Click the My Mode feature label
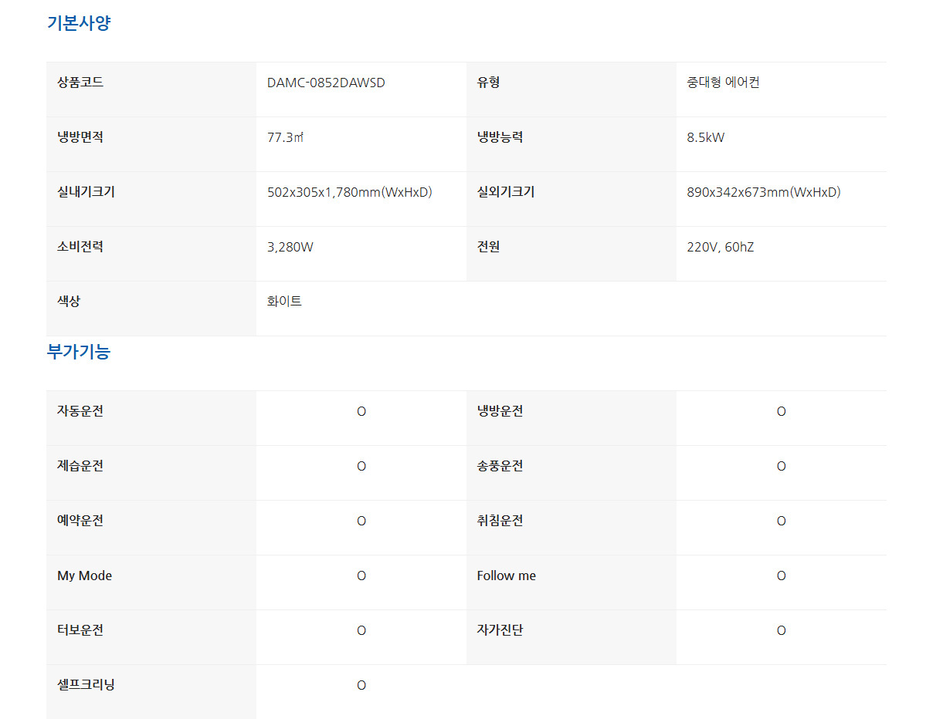 point(84,576)
